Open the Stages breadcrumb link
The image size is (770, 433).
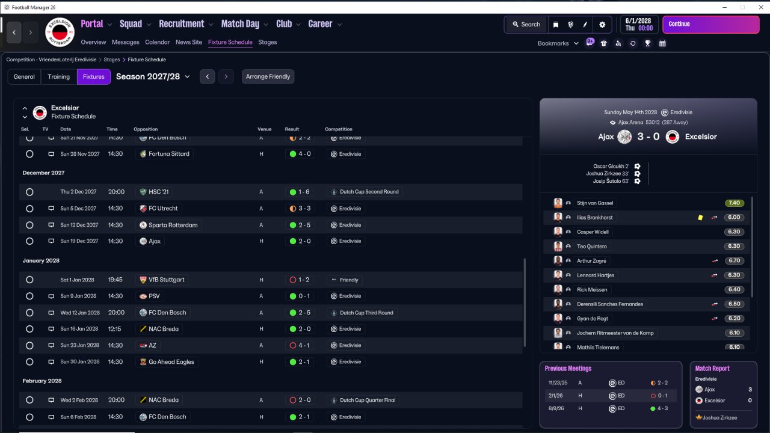click(112, 60)
